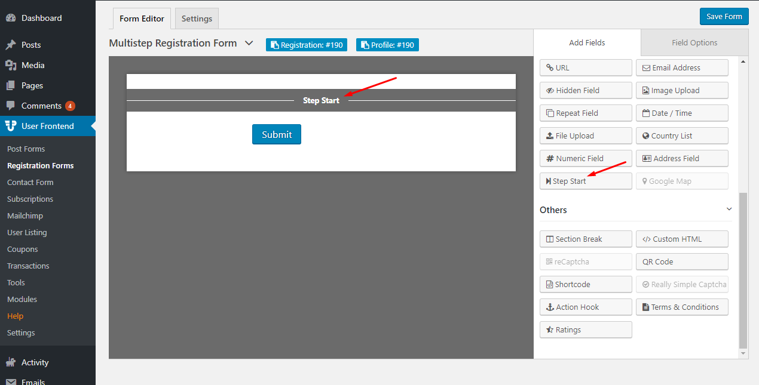The height and width of the screenshot is (385, 759).
Task: Click the clipboard icon on Registration shortcode
Action: click(275, 45)
